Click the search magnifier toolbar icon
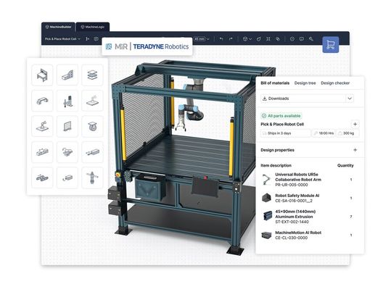Screen dimensions: 391x292 point(311,39)
